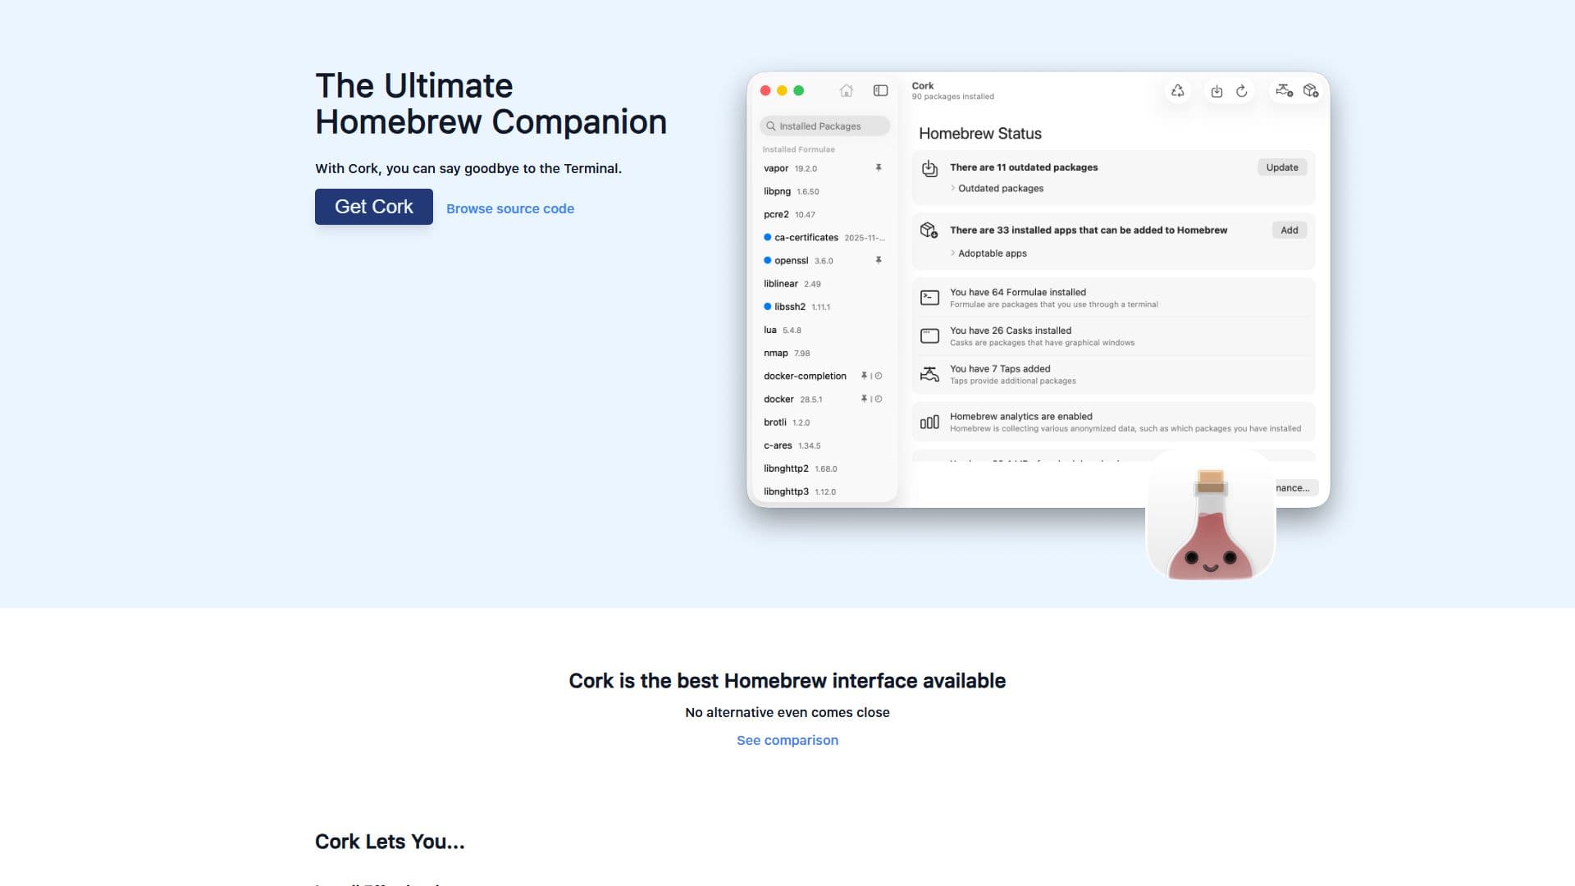This screenshot has height=886, width=1575.
Task: Click the recycle maintenance icon in the toolbar
Action: click(x=1178, y=91)
